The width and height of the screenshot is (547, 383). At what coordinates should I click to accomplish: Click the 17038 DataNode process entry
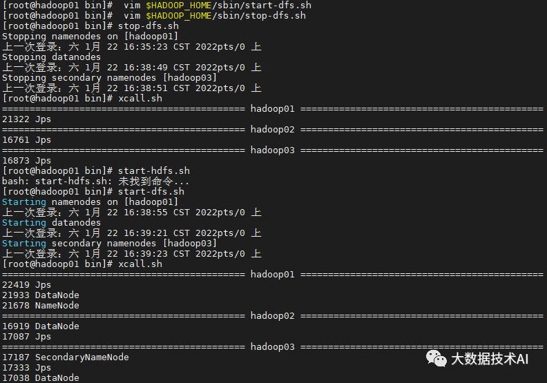coord(40,378)
